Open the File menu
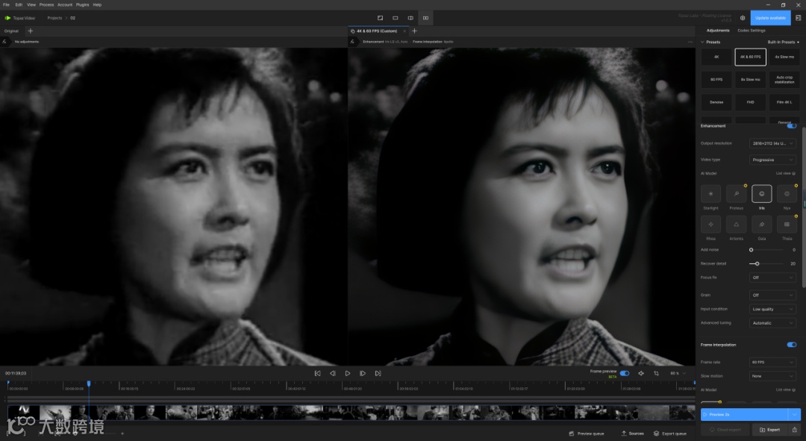The width and height of the screenshot is (806, 441). 6,4
